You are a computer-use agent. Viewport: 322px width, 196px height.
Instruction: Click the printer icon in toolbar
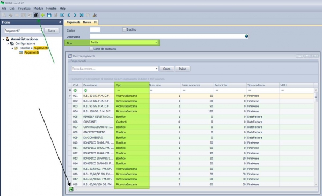(11, 15)
